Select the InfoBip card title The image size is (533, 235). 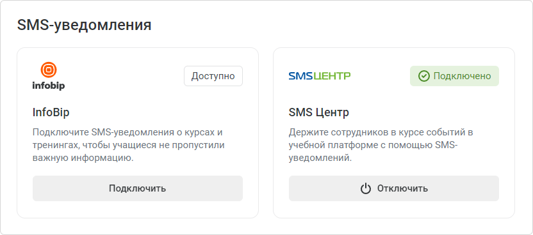pos(51,112)
